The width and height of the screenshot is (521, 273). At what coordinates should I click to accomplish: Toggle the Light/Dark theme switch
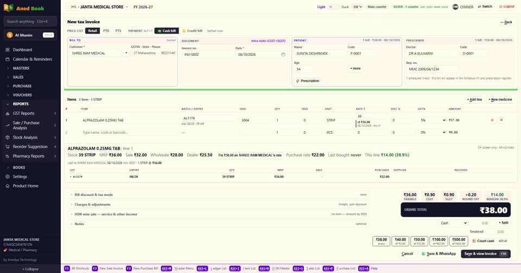(334, 6)
